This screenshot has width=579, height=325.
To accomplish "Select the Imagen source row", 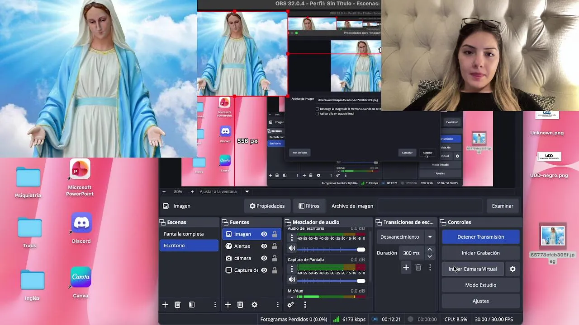I will click(252, 234).
